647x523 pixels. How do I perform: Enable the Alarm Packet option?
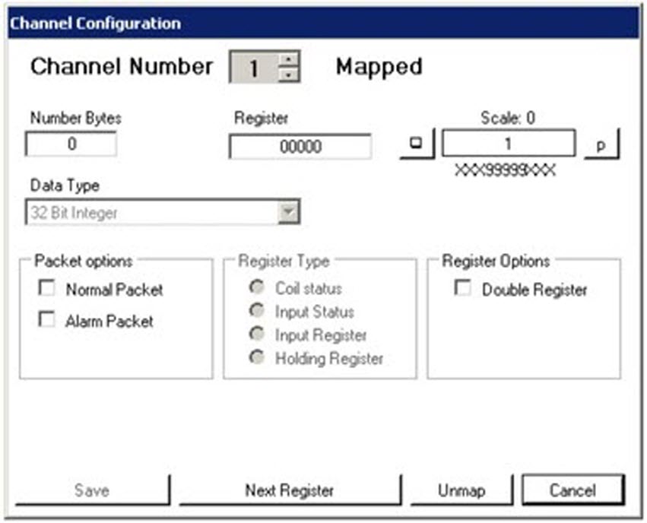(47, 319)
